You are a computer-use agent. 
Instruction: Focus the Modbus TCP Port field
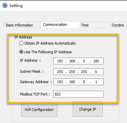(x=78, y=94)
